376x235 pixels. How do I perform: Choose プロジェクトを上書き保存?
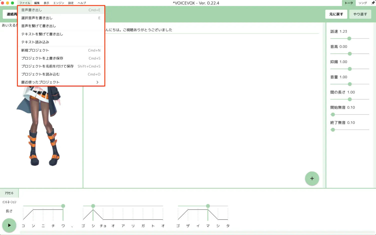point(61,58)
